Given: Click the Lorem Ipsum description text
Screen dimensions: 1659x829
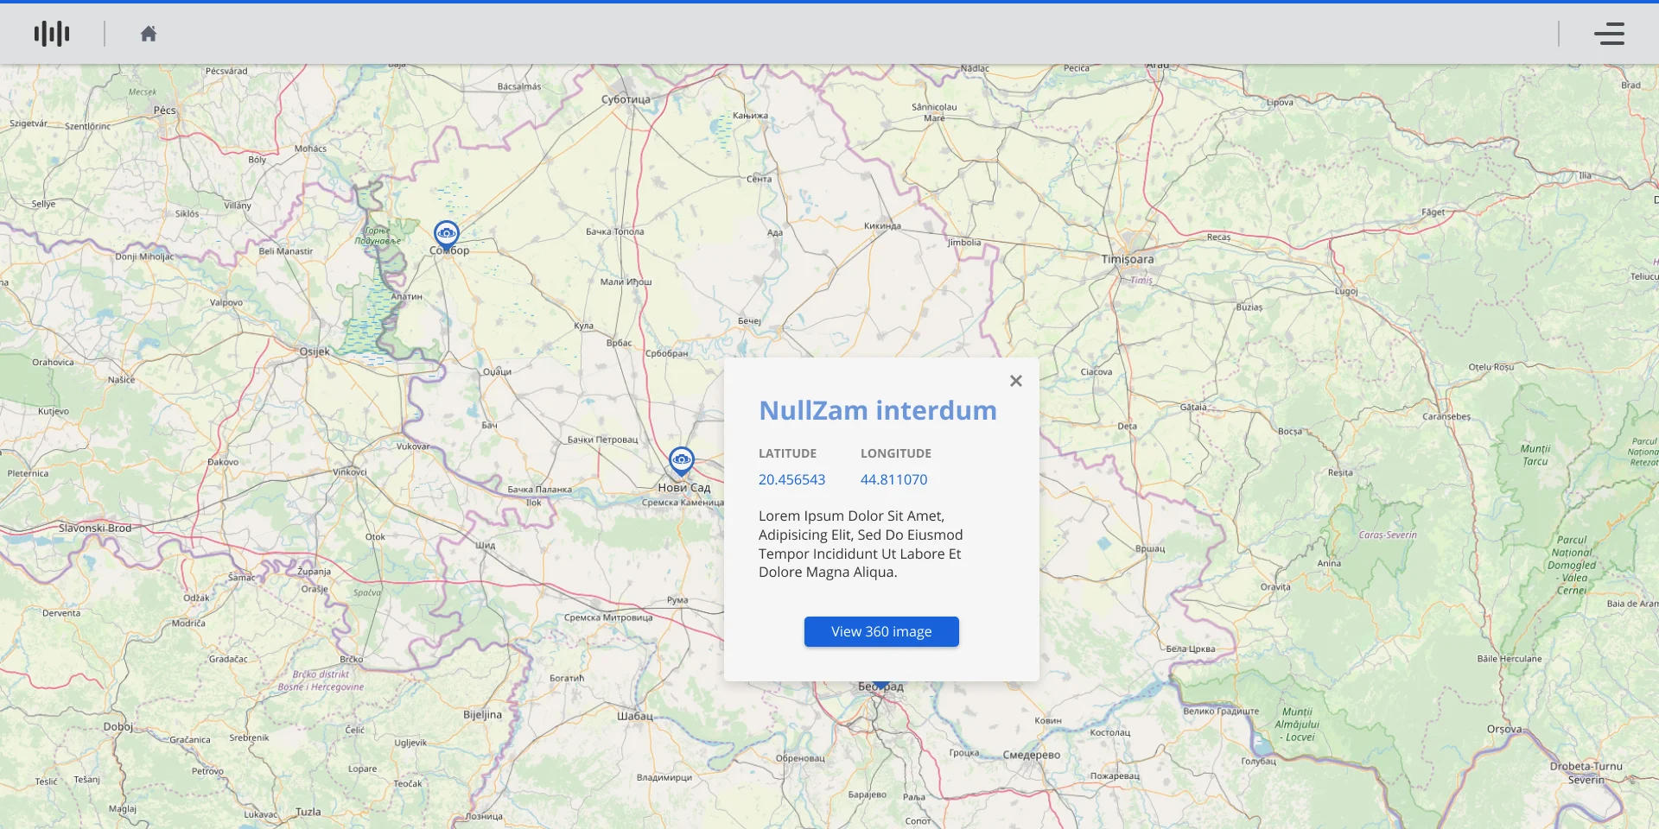Looking at the screenshot, I should point(861,544).
